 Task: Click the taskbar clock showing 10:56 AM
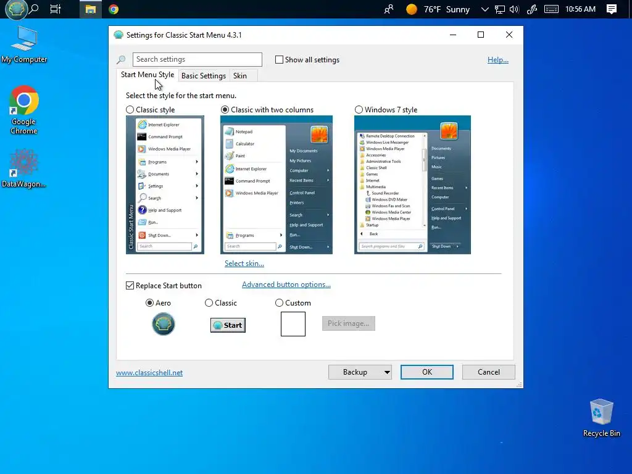580,9
